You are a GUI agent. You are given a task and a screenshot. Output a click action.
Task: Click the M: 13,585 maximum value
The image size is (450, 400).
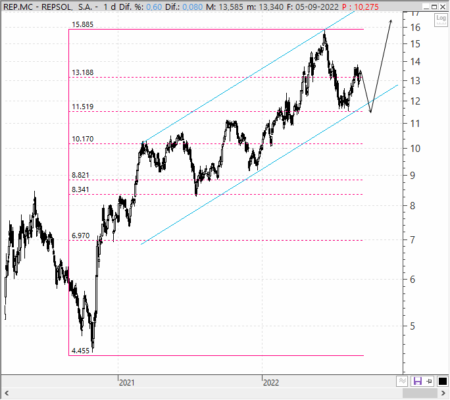(224, 7)
